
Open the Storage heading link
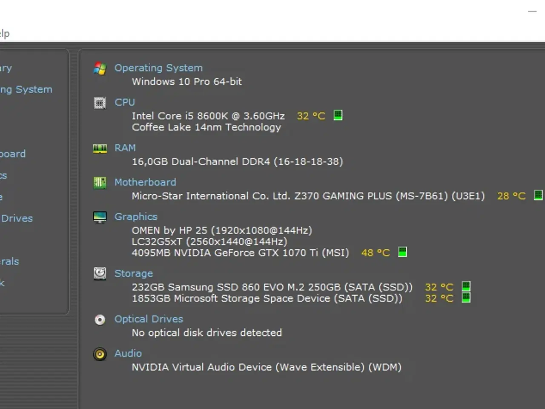(134, 274)
